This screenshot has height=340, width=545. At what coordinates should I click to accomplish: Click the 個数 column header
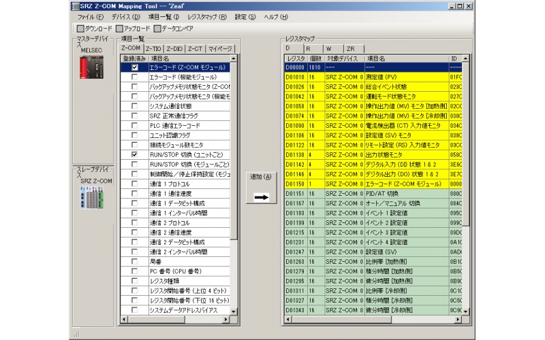pos(316,58)
